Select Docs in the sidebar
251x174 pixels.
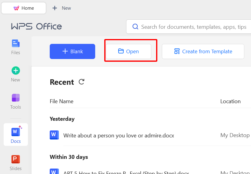16,135
